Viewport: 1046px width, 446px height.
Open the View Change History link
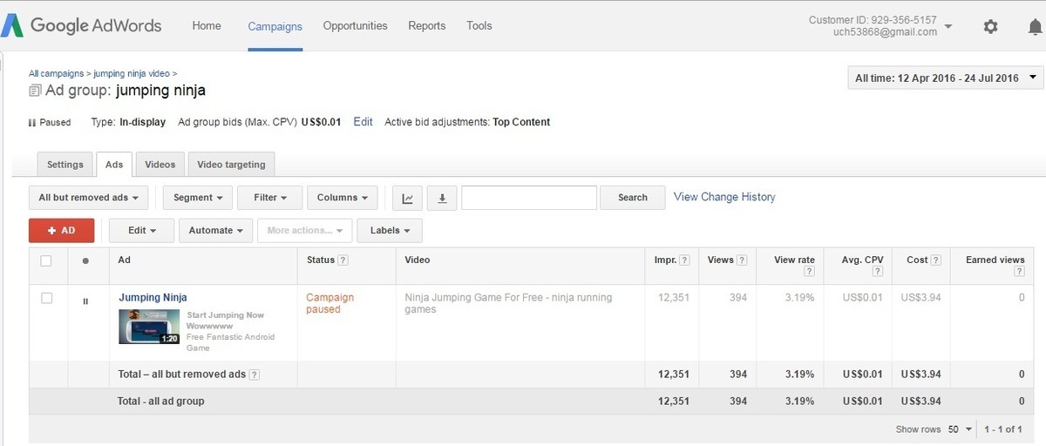pos(724,197)
